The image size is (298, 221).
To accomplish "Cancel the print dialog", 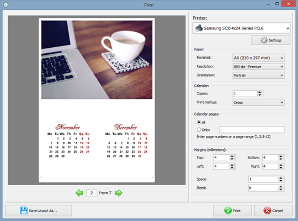I will click(x=273, y=211).
